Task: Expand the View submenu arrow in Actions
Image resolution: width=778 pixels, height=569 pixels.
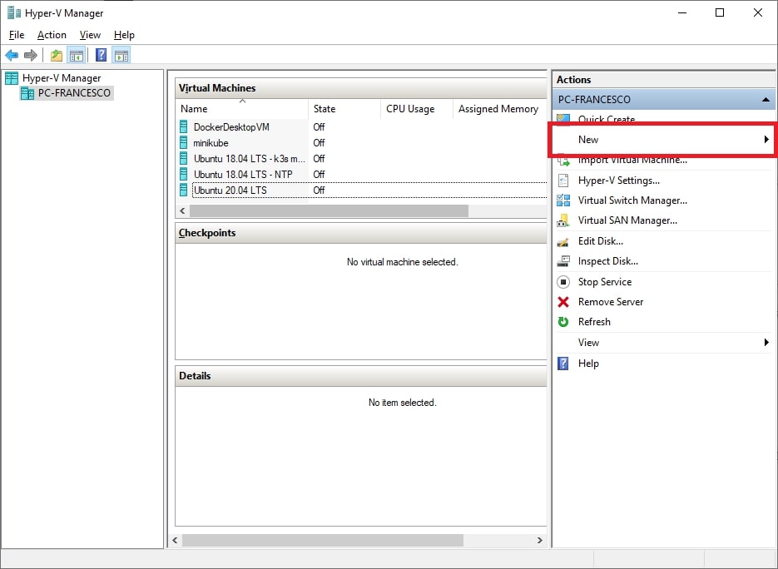Action: pyautogui.click(x=766, y=342)
